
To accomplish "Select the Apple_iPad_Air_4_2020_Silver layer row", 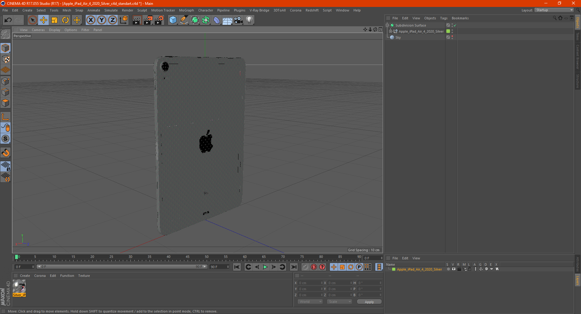I will [419, 269].
